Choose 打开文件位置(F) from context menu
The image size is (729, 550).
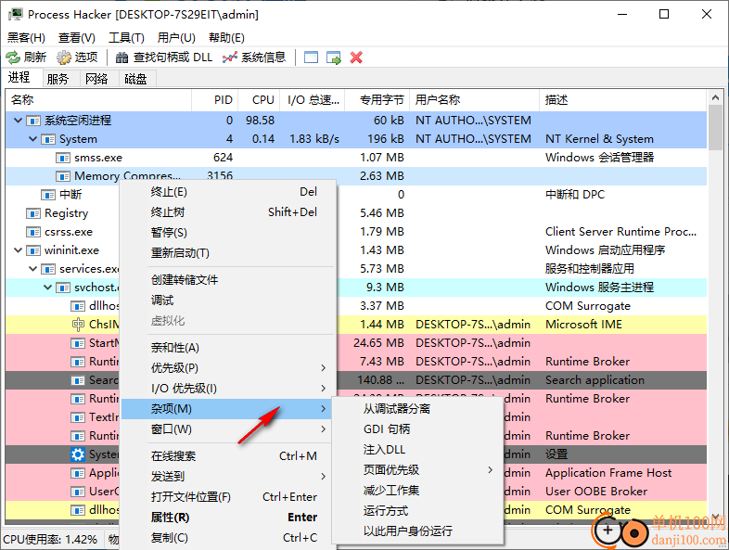tap(228, 497)
